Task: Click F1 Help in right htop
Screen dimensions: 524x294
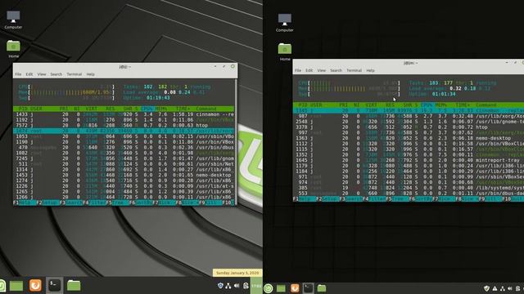Action: pyautogui.click(x=304, y=199)
